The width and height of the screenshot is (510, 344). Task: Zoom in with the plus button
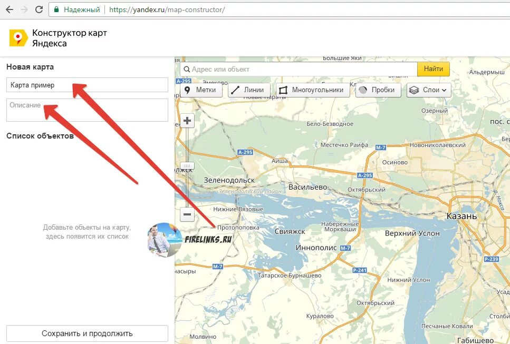click(x=187, y=121)
